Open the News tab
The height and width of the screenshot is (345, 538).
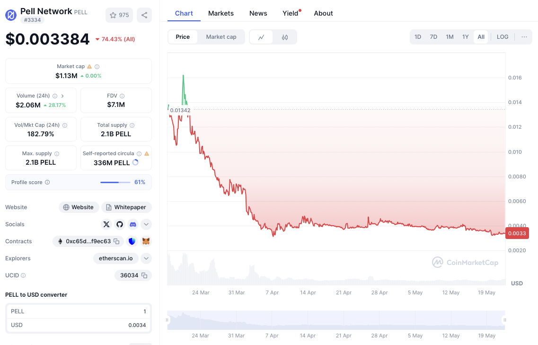(x=258, y=13)
